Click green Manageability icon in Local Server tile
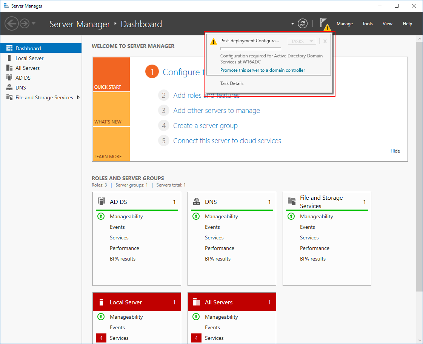This screenshot has height=344, width=423. click(x=101, y=317)
